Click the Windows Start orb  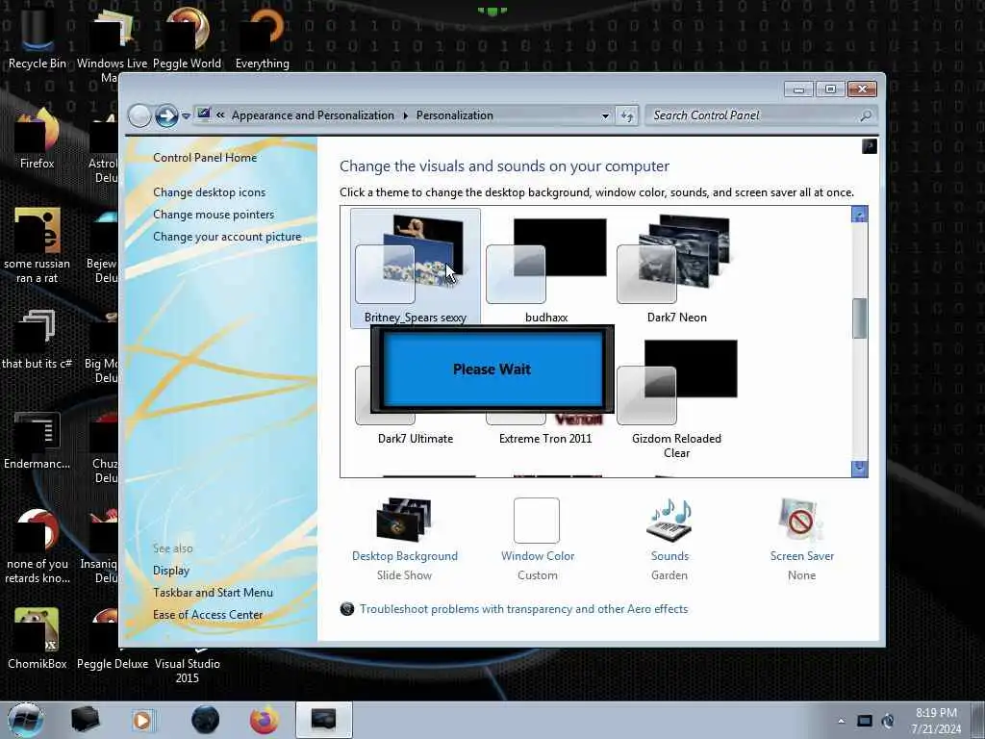pyautogui.click(x=26, y=720)
